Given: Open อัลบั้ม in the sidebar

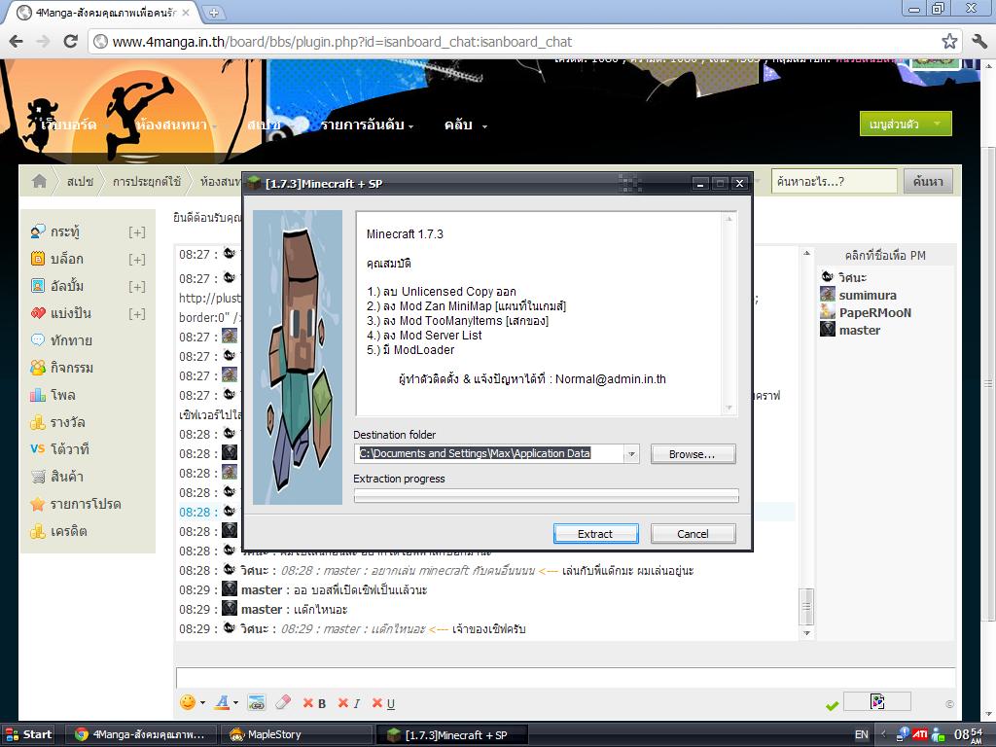Looking at the screenshot, I should tap(67, 287).
